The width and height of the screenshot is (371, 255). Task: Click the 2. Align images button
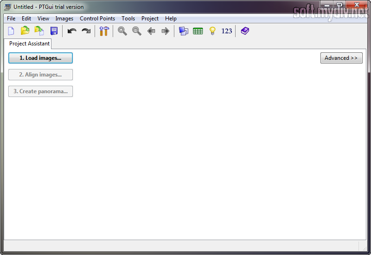click(x=40, y=75)
